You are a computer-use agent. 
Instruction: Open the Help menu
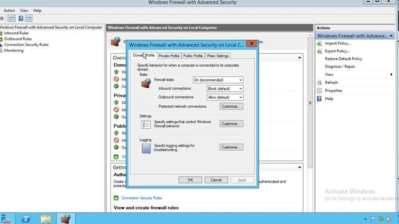37,11
